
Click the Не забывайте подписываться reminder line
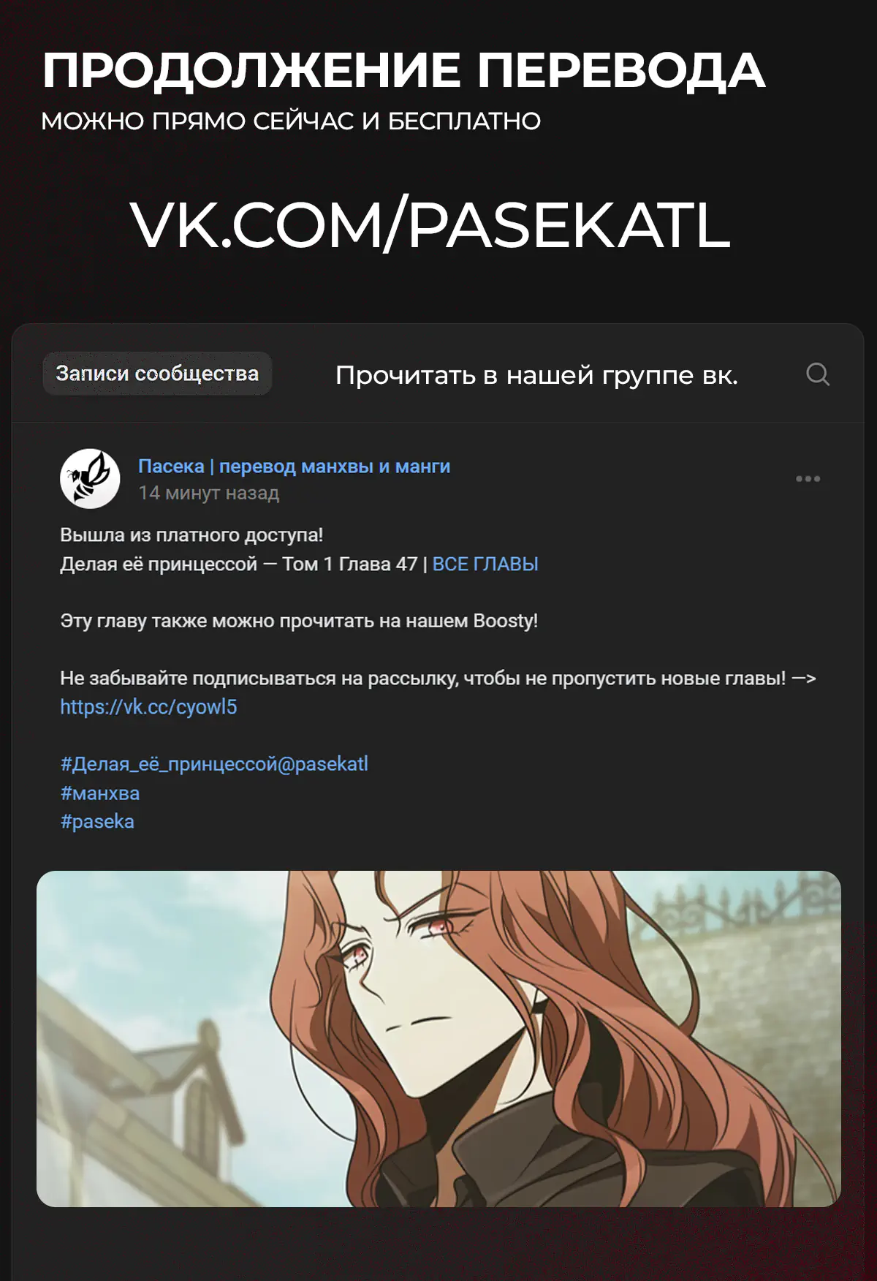pos(438,679)
